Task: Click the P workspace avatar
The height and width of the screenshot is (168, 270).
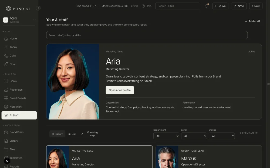Action: click(5, 20)
